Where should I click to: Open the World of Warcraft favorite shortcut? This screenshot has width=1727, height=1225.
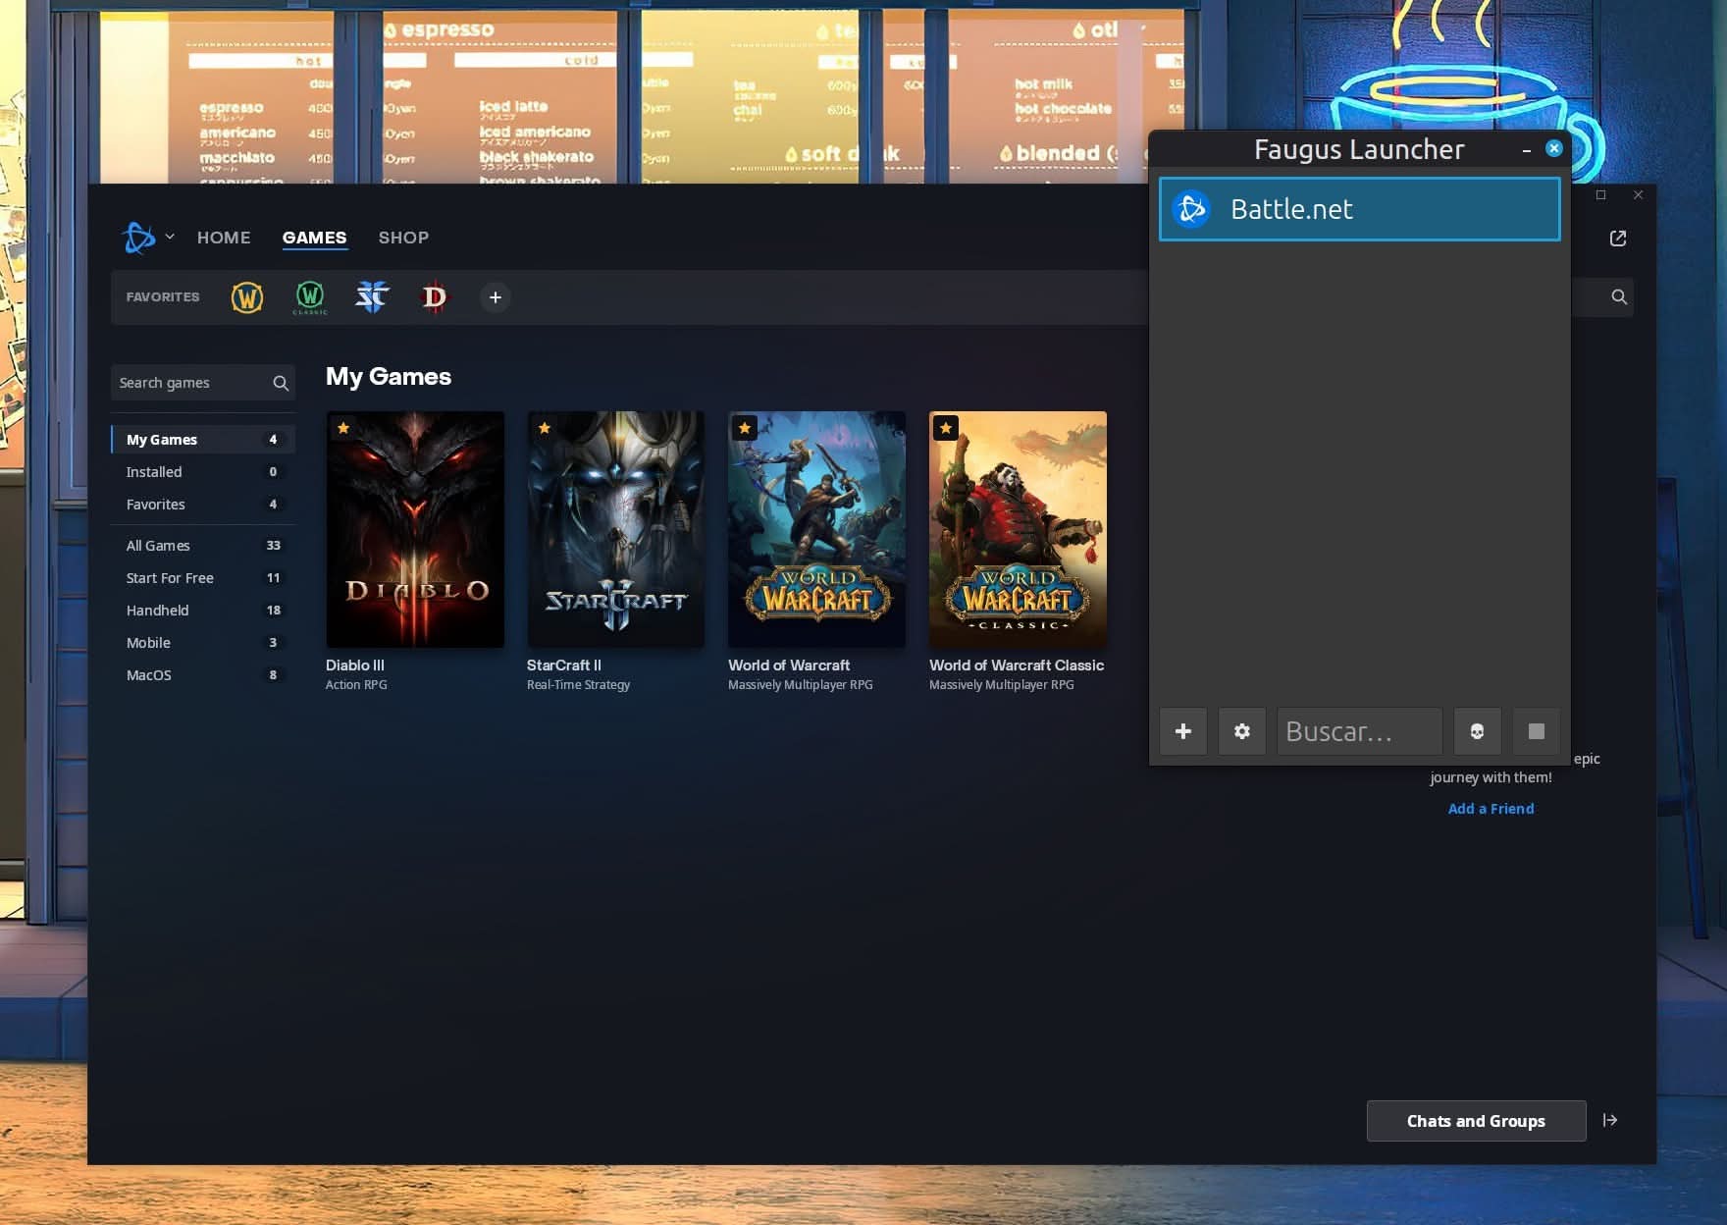[246, 297]
